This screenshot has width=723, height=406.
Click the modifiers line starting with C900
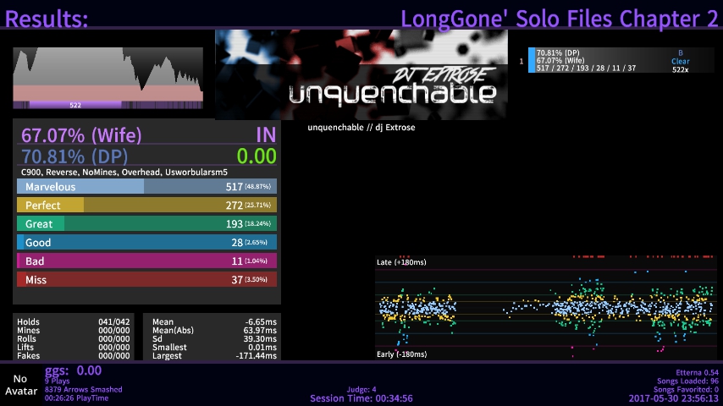[124, 172]
